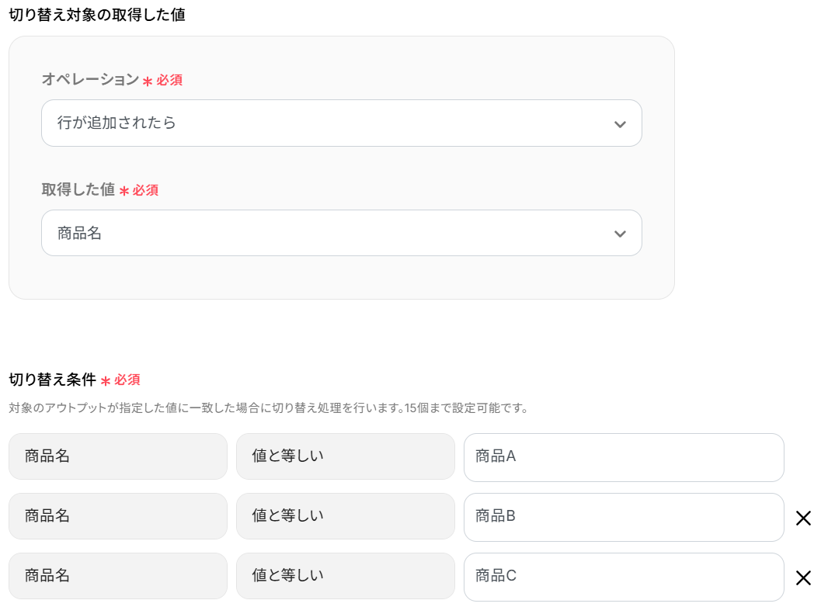The height and width of the screenshot is (607, 821).
Task: Click the 切り替え対象の取得した値 heading
Action: click(97, 14)
